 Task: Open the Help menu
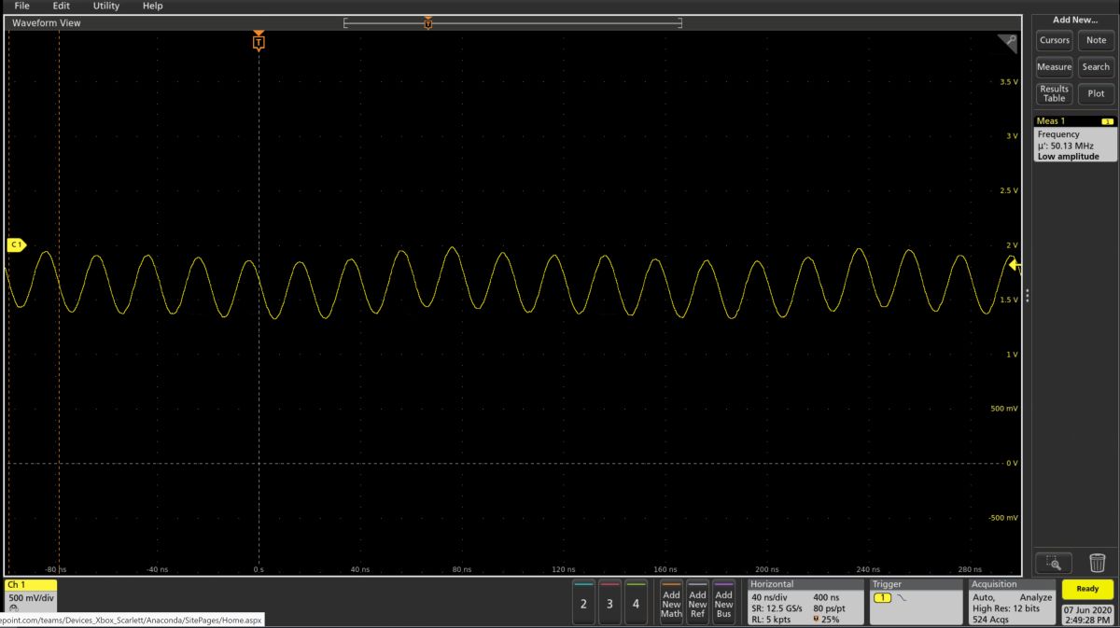coord(153,6)
